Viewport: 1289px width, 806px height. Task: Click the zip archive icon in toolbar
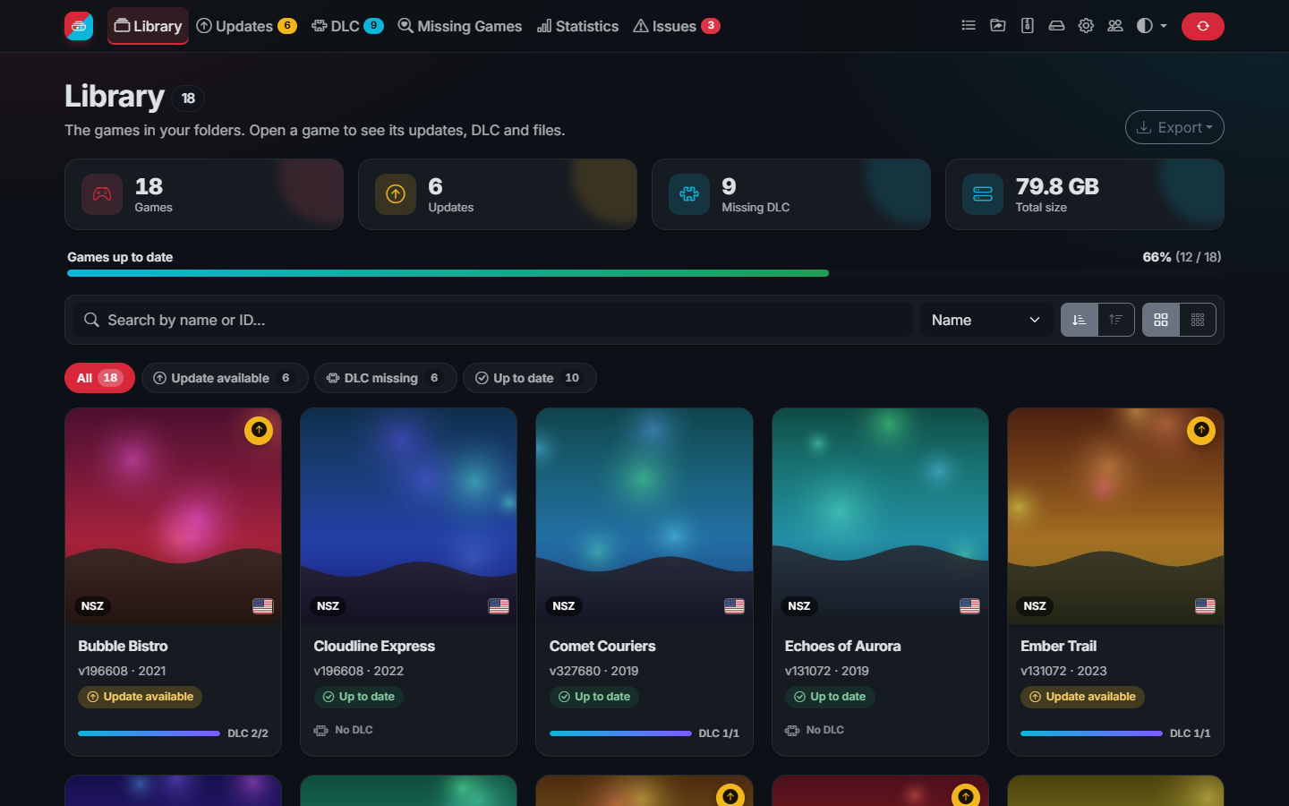(x=1028, y=26)
